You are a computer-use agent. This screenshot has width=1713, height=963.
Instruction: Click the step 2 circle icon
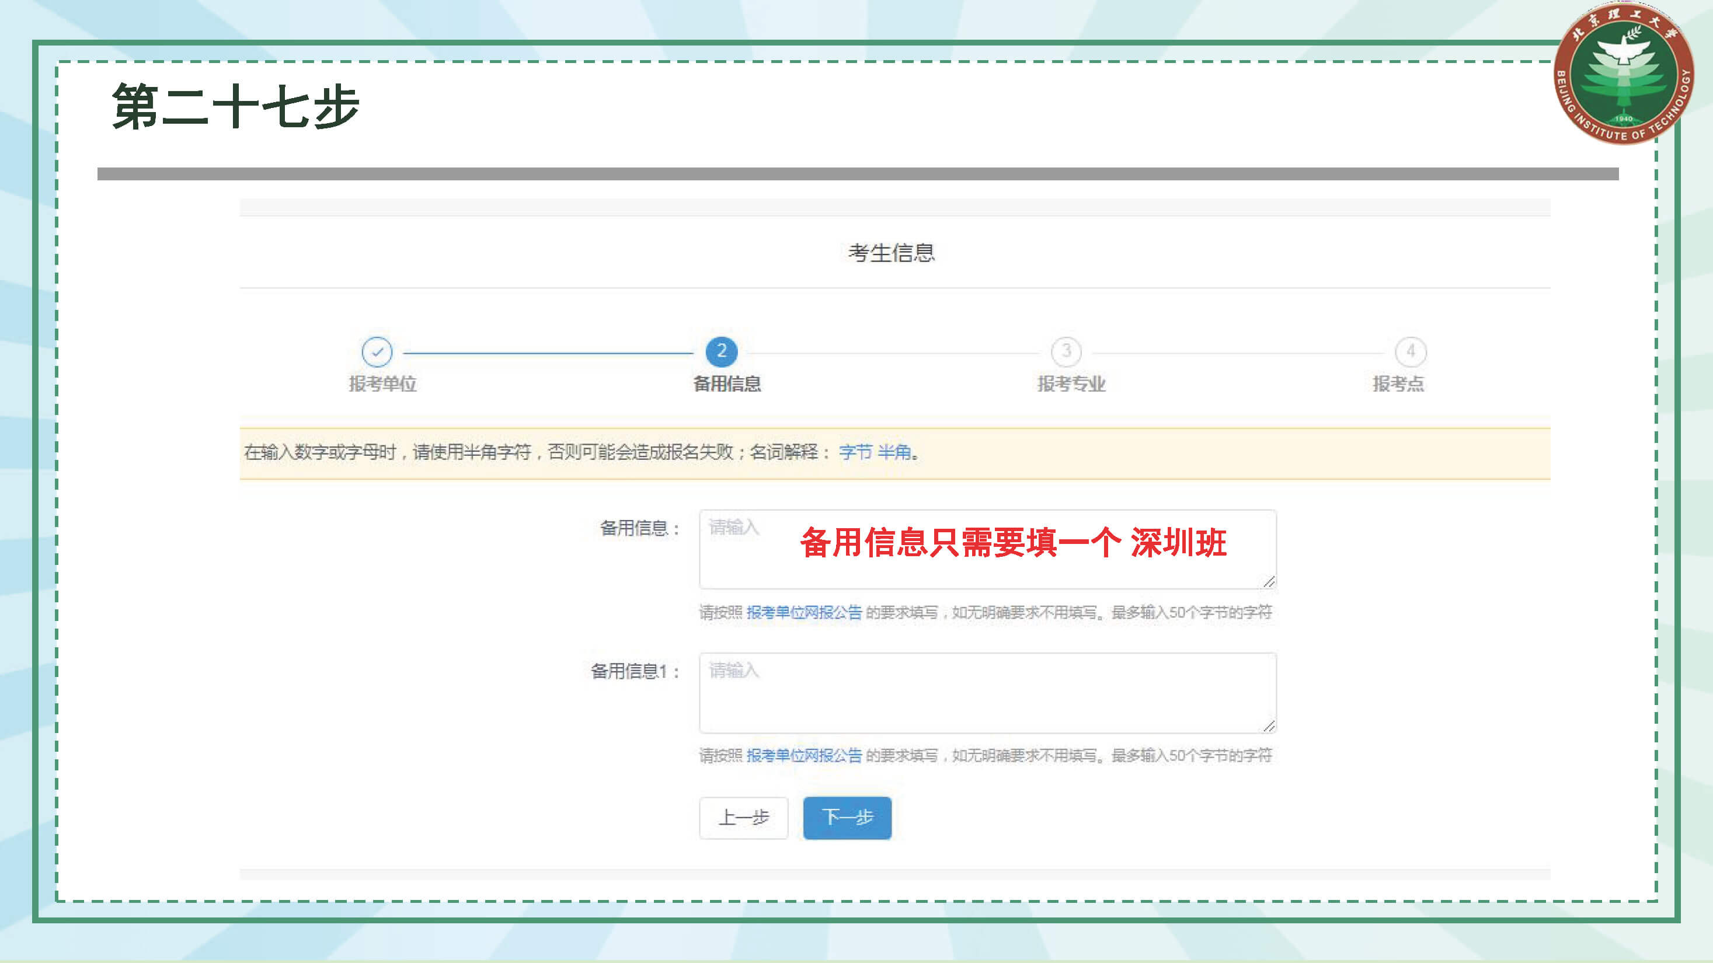coord(722,351)
